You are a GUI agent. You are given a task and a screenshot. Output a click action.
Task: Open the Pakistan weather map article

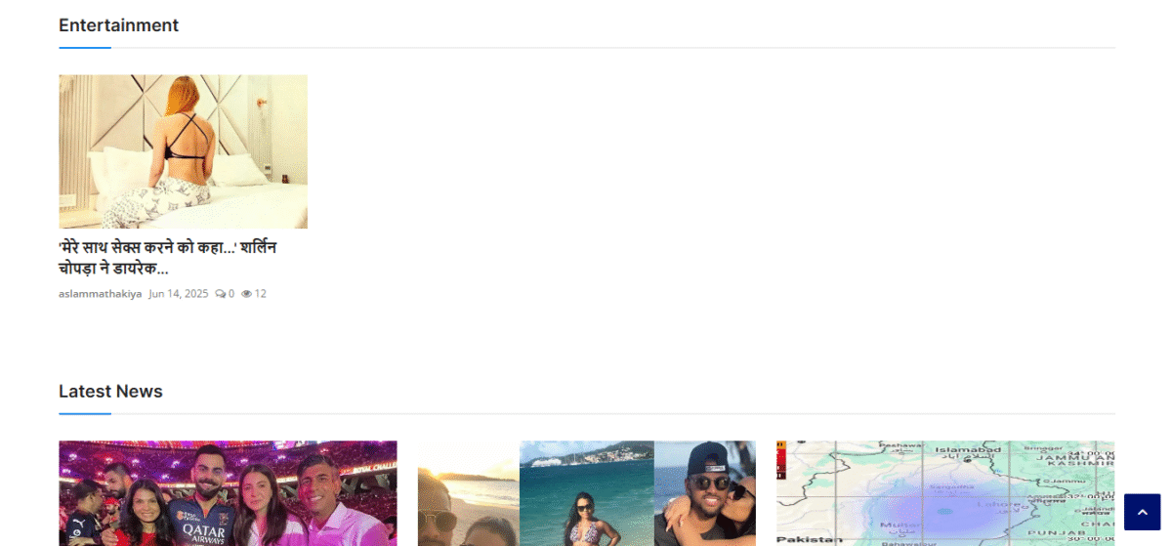pyautogui.click(x=945, y=493)
